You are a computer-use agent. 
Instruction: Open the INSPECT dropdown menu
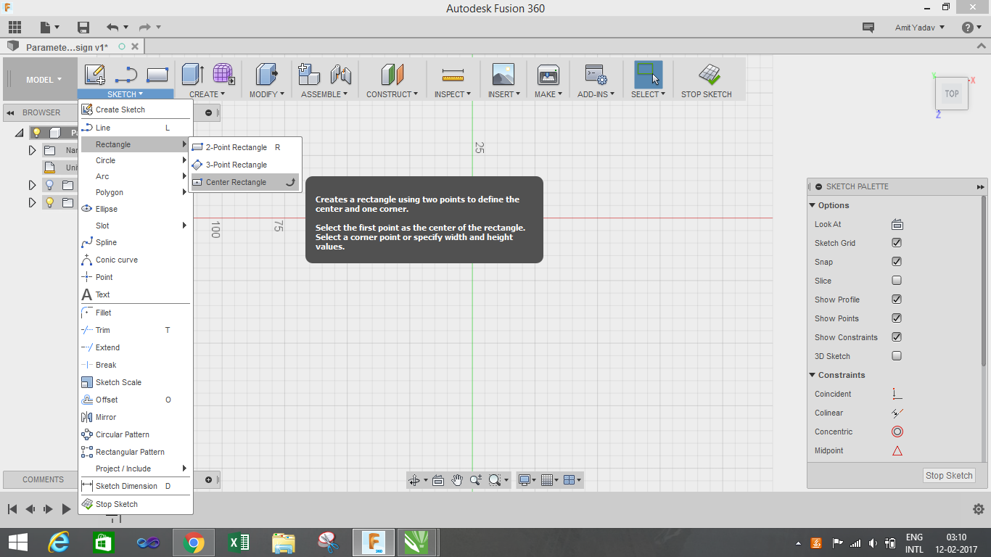pyautogui.click(x=453, y=94)
